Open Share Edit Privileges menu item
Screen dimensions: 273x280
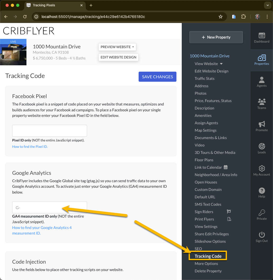point(212,234)
